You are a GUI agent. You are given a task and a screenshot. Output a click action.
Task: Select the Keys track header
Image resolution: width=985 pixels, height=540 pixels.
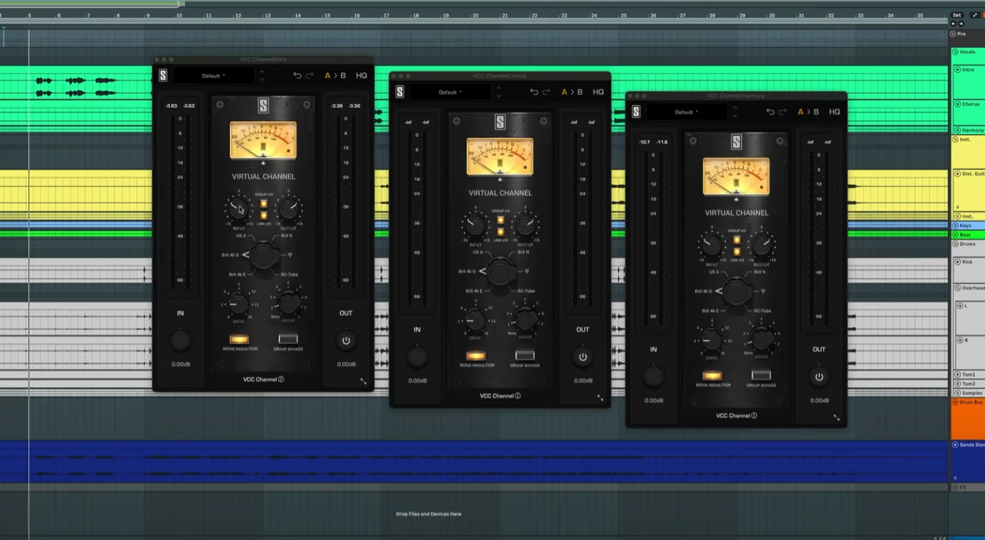966,226
